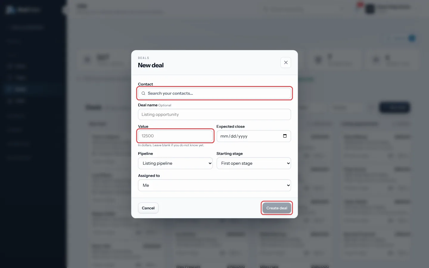
Task: Open the Starting stage dropdown
Action: 254,163
